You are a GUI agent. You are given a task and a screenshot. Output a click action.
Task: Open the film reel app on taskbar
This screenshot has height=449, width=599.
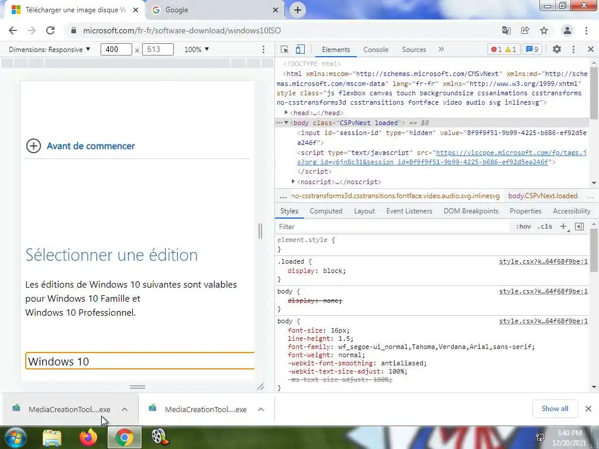tap(160, 437)
